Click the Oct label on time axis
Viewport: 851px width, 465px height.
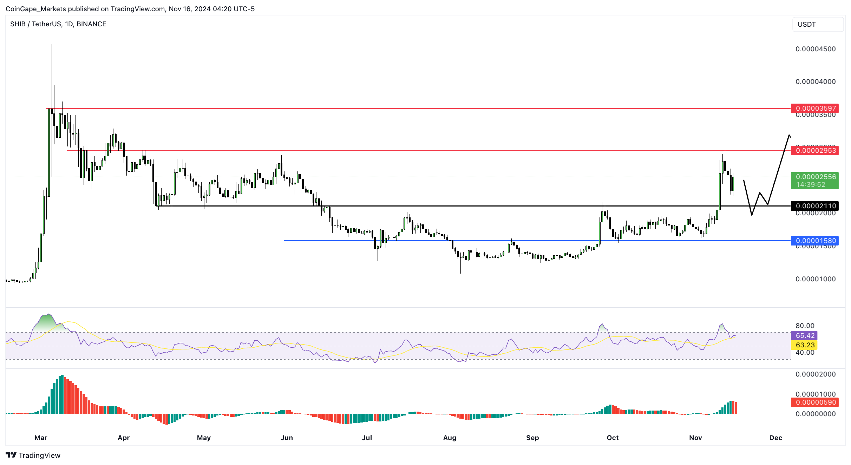click(x=613, y=438)
